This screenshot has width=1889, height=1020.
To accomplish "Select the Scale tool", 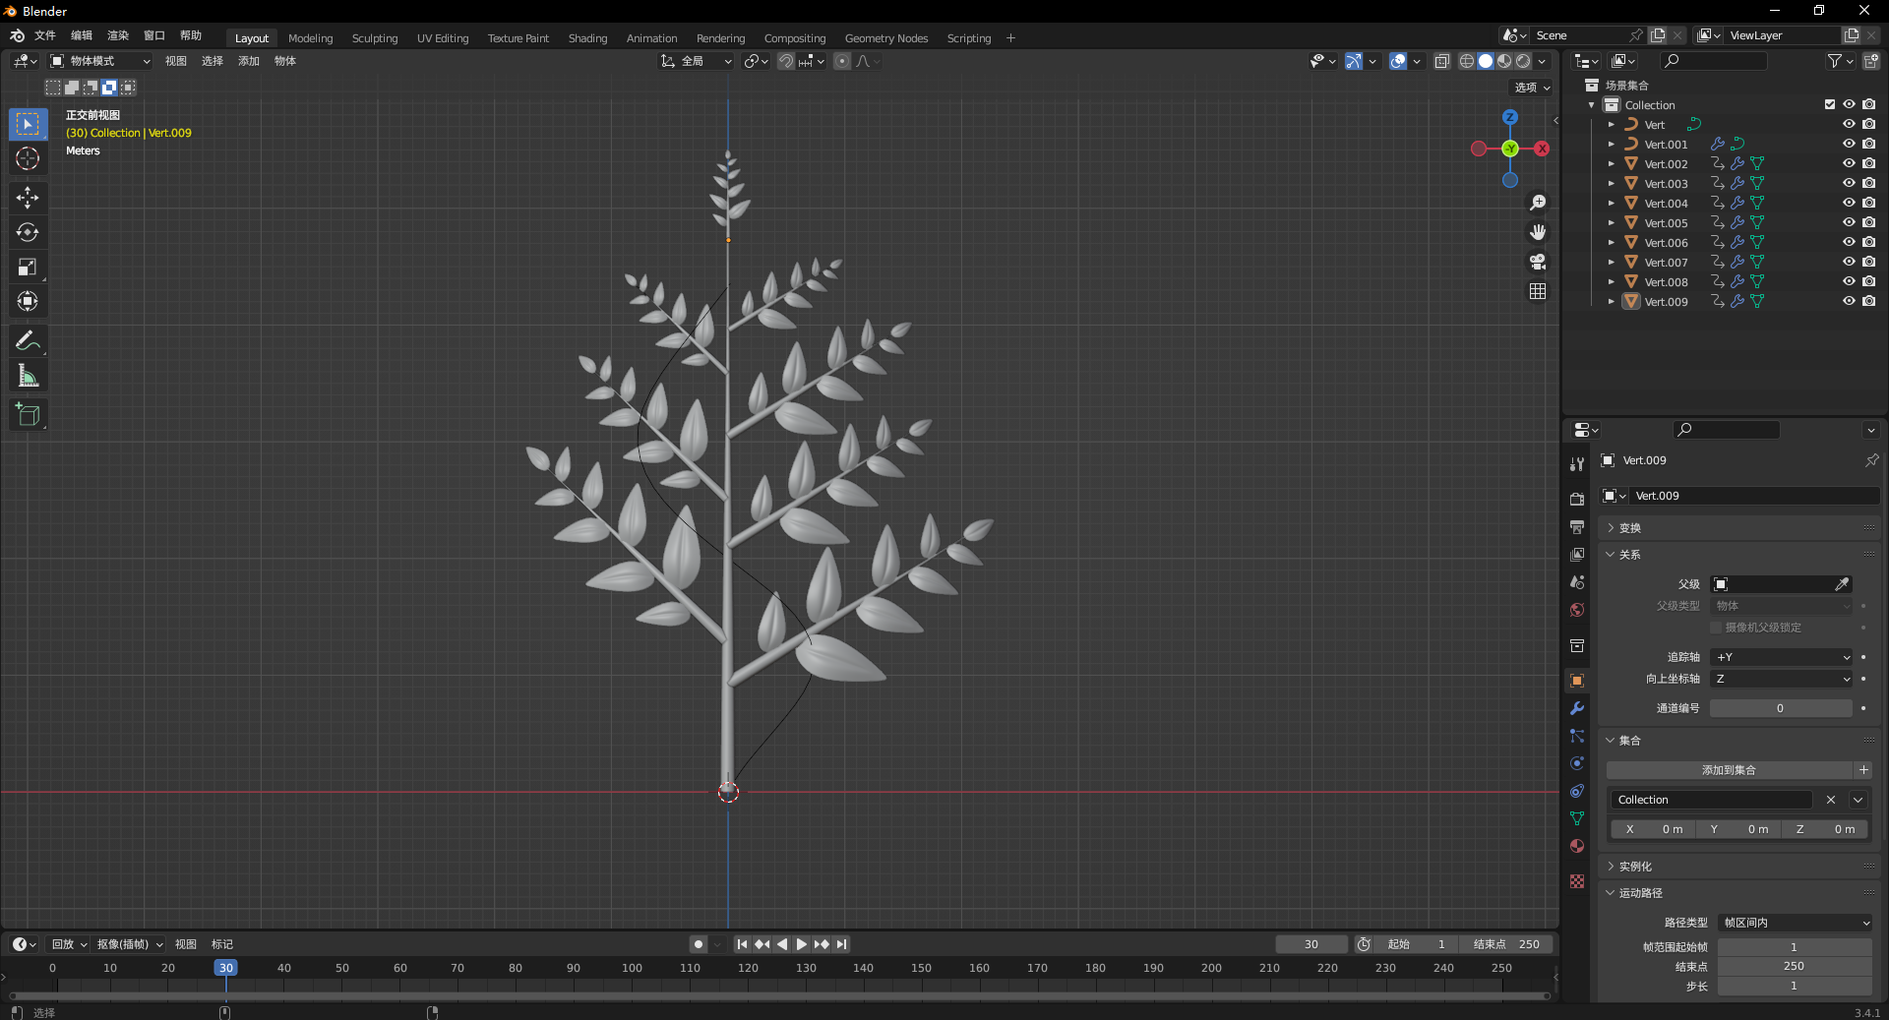I will click(28, 267).
